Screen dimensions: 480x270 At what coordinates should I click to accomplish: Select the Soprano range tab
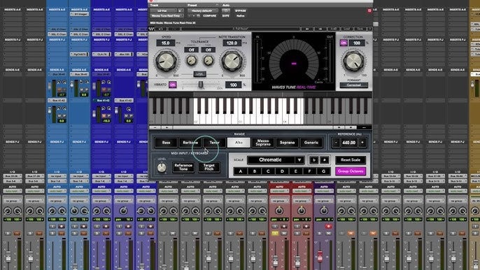click(x=287, y=143)
